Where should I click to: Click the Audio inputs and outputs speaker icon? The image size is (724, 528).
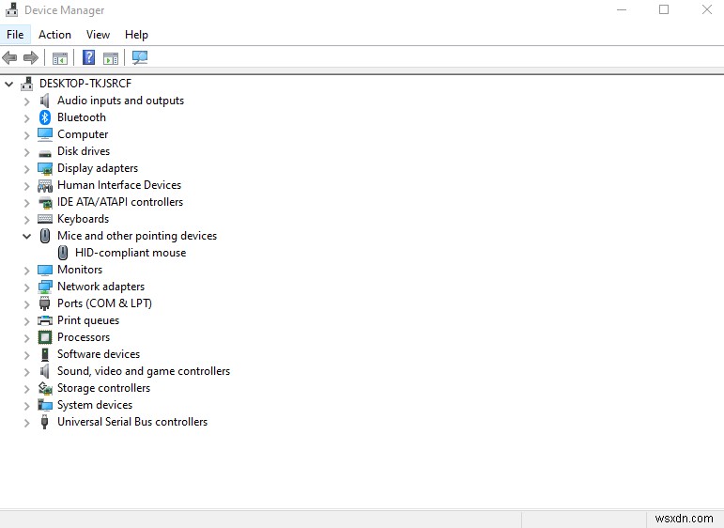(45, 101)
